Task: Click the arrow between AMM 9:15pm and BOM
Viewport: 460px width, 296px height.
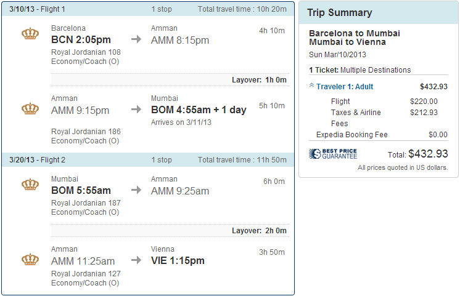Action: [136, 110]
